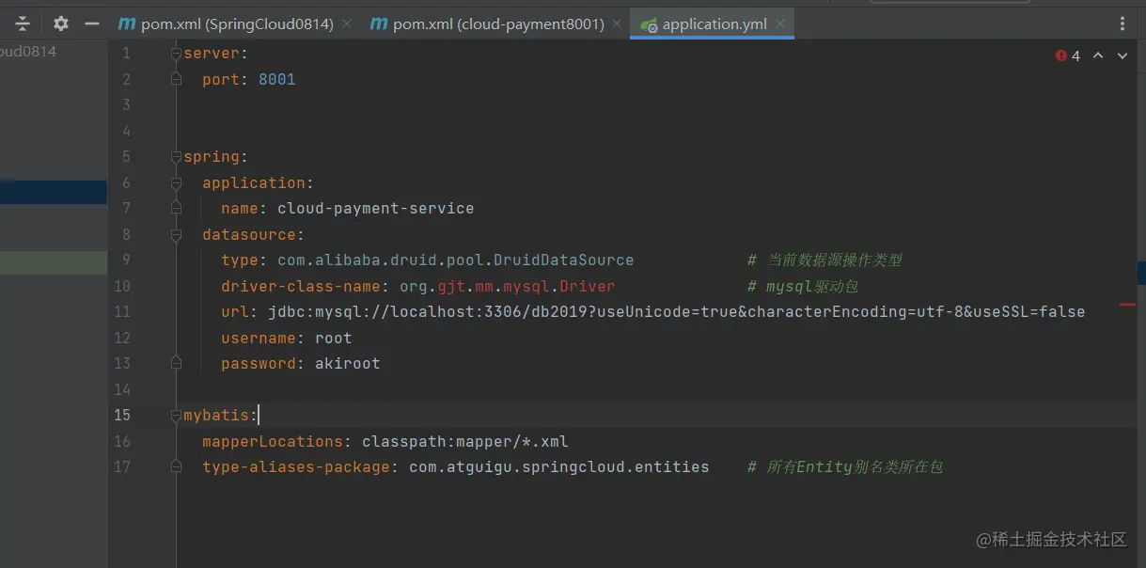
Task: Click the com.atguigu.springcloud.entities value
Action: 559,466
